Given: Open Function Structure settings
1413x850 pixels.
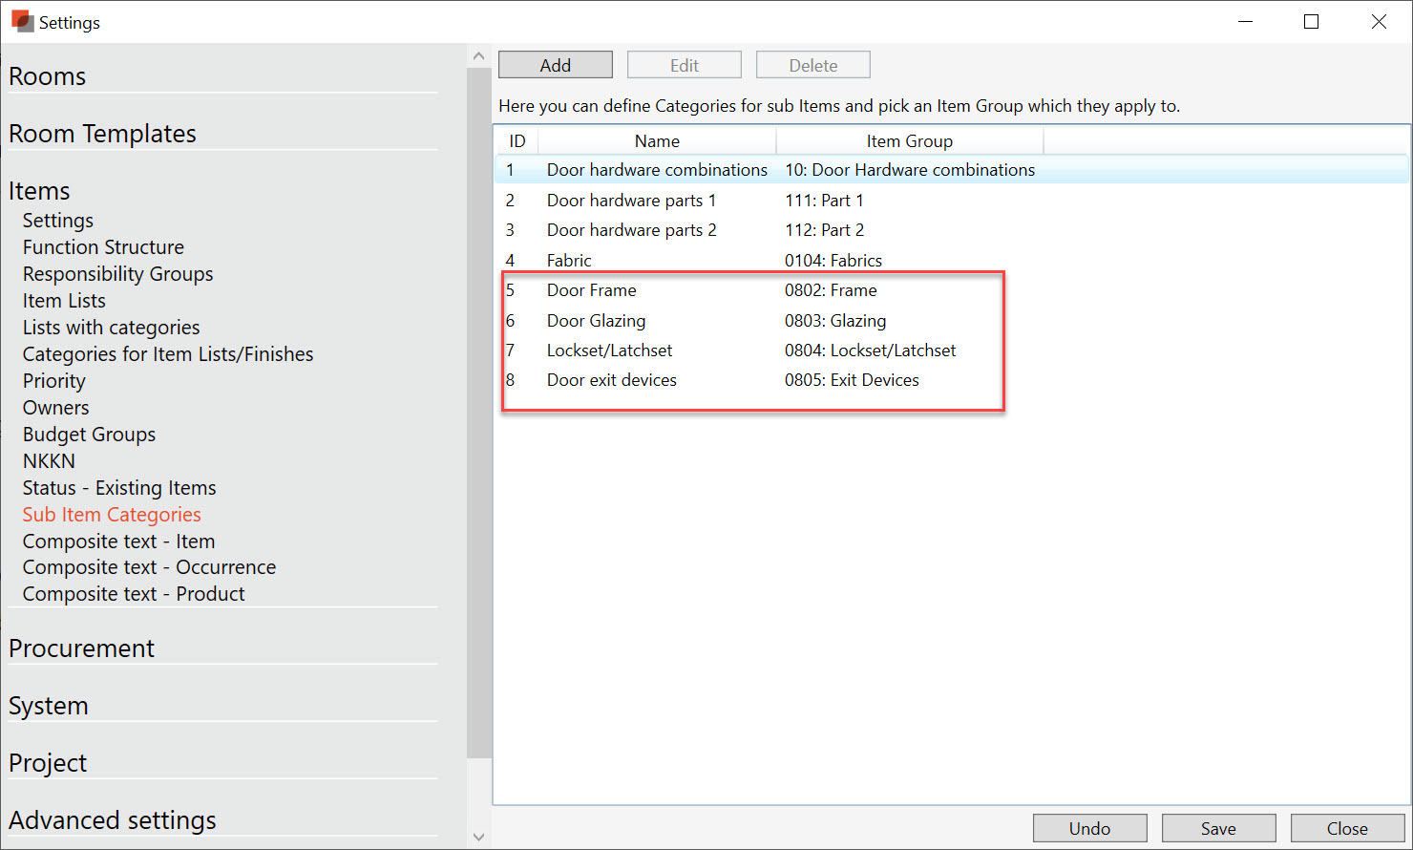Looking at the screenshot, I should coord(103,247).
